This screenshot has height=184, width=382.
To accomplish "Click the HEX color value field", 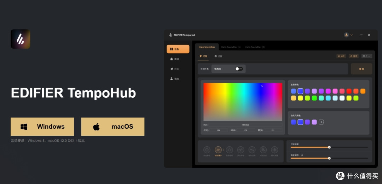I will [245, 125].
